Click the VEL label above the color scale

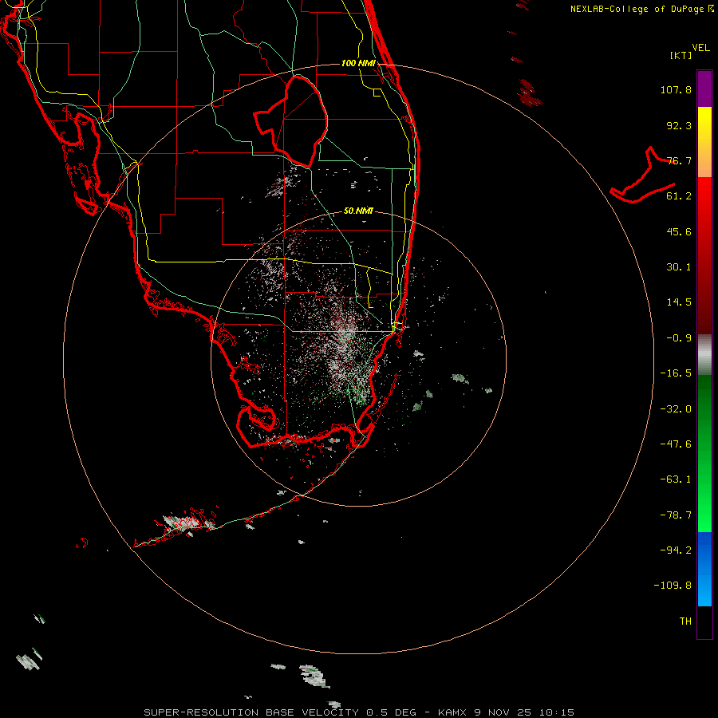(700, 48)
